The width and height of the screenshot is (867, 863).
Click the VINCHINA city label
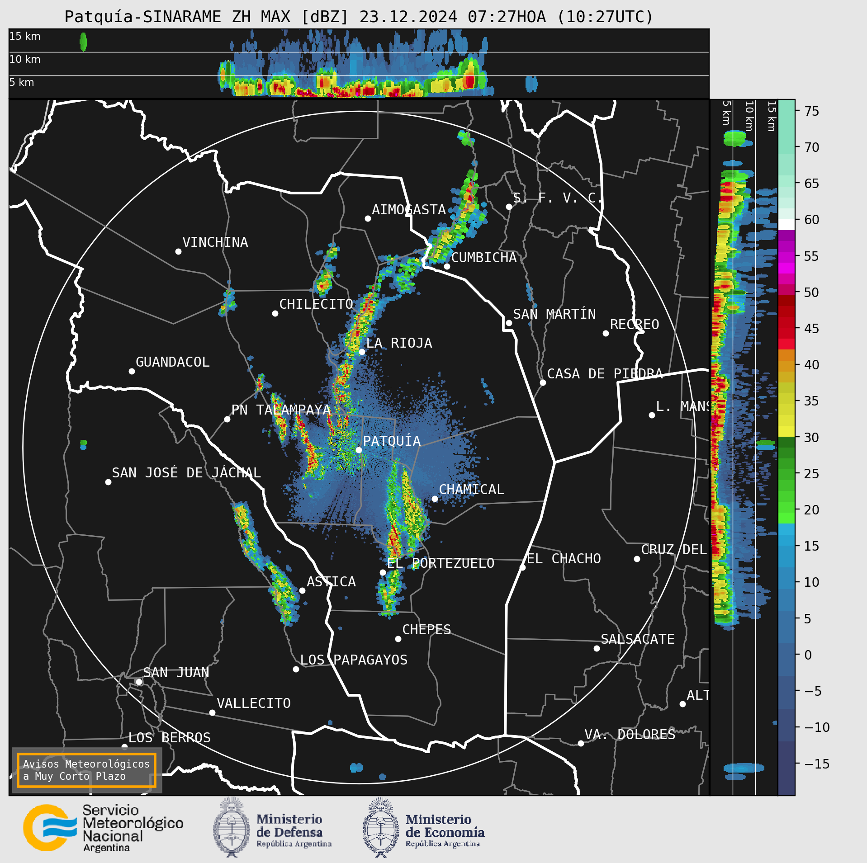coord(215,242)
